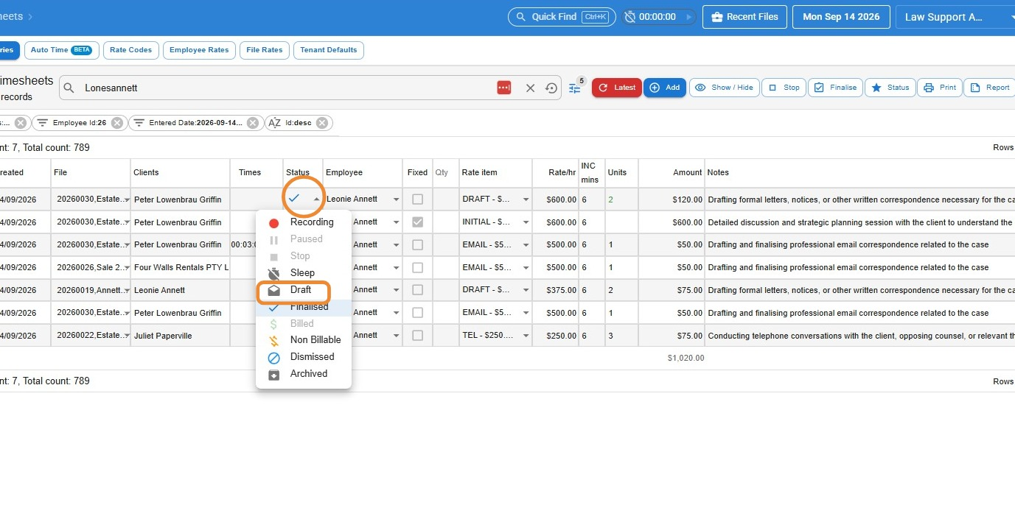
Task: Start the header timer with the play arrow
Action: point(689,17)
